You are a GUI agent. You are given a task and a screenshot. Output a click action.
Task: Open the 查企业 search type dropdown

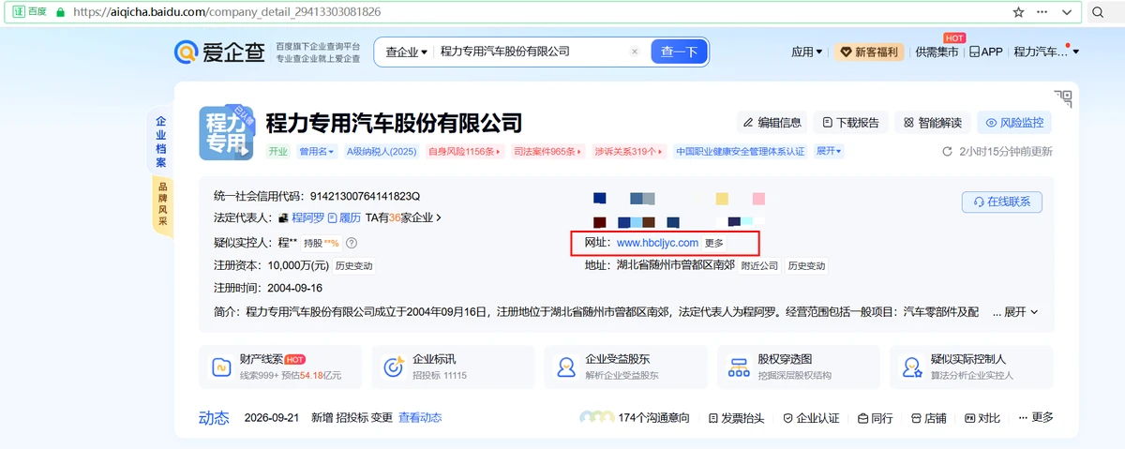coord(406,52)
